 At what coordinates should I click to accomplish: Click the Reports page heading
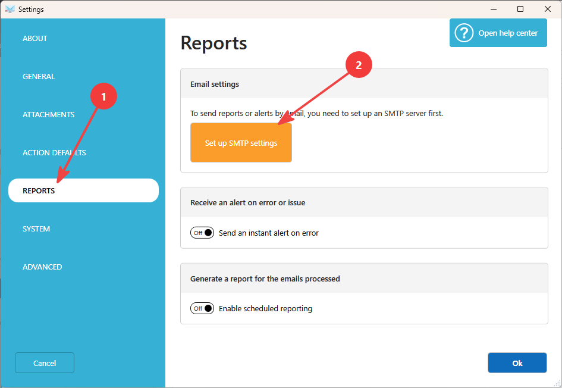tap(214, 43)
